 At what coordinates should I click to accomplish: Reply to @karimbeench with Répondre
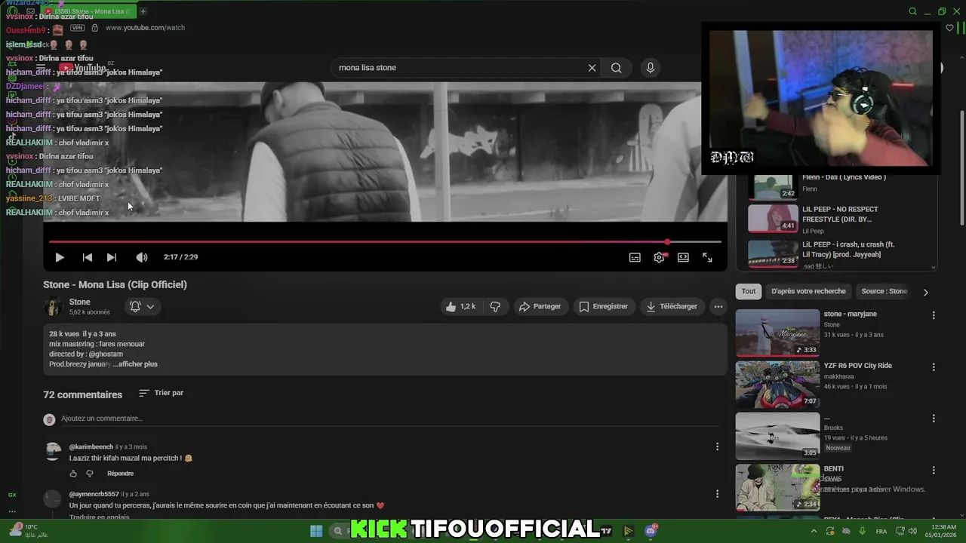tap(121, 474)
